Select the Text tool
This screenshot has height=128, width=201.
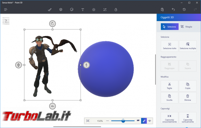coord(83,10)
